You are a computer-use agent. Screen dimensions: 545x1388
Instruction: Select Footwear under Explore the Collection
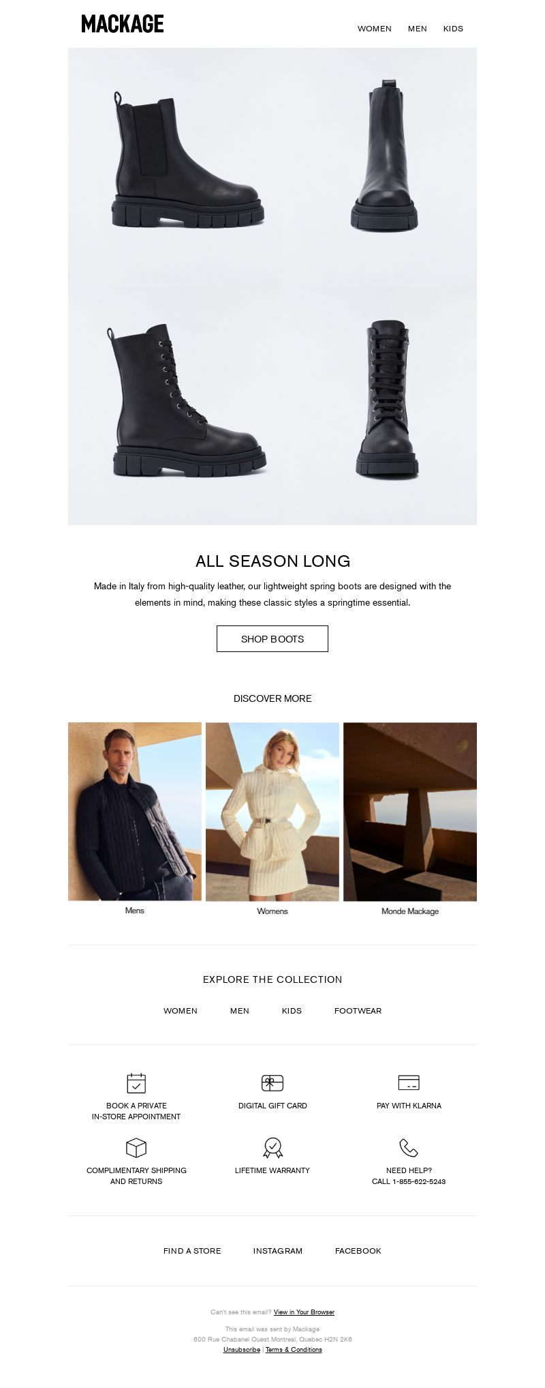[x=358, y=1011]
